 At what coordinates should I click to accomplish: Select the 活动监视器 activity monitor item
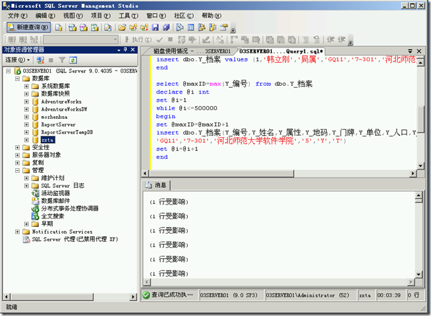55,193
